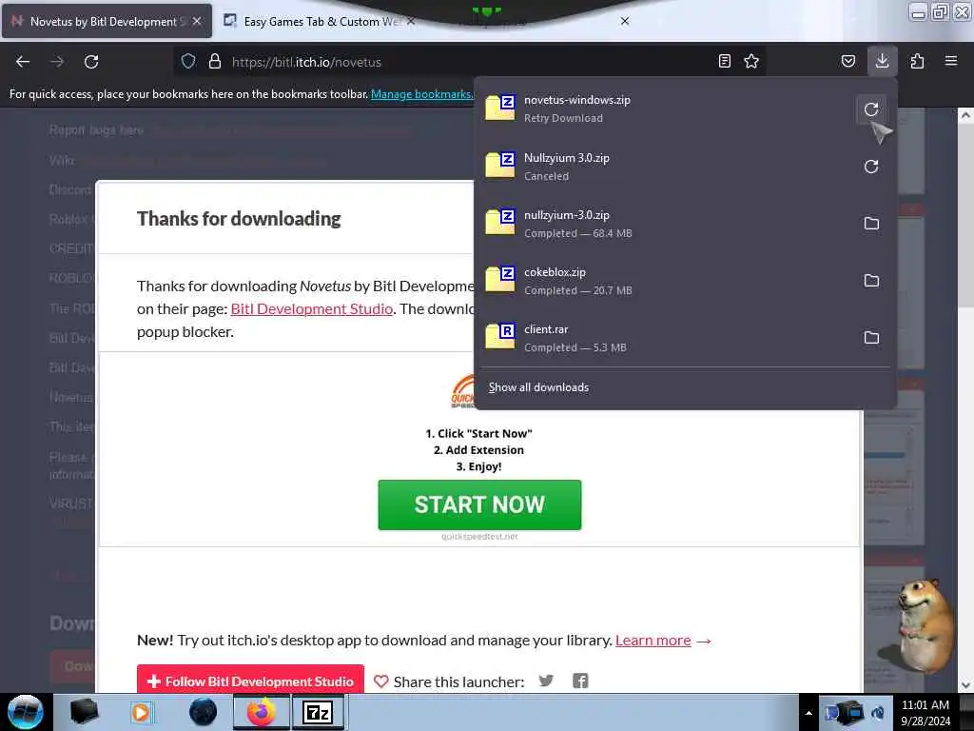
Task: Open the Firefox application menu
Action: point(951,61)
